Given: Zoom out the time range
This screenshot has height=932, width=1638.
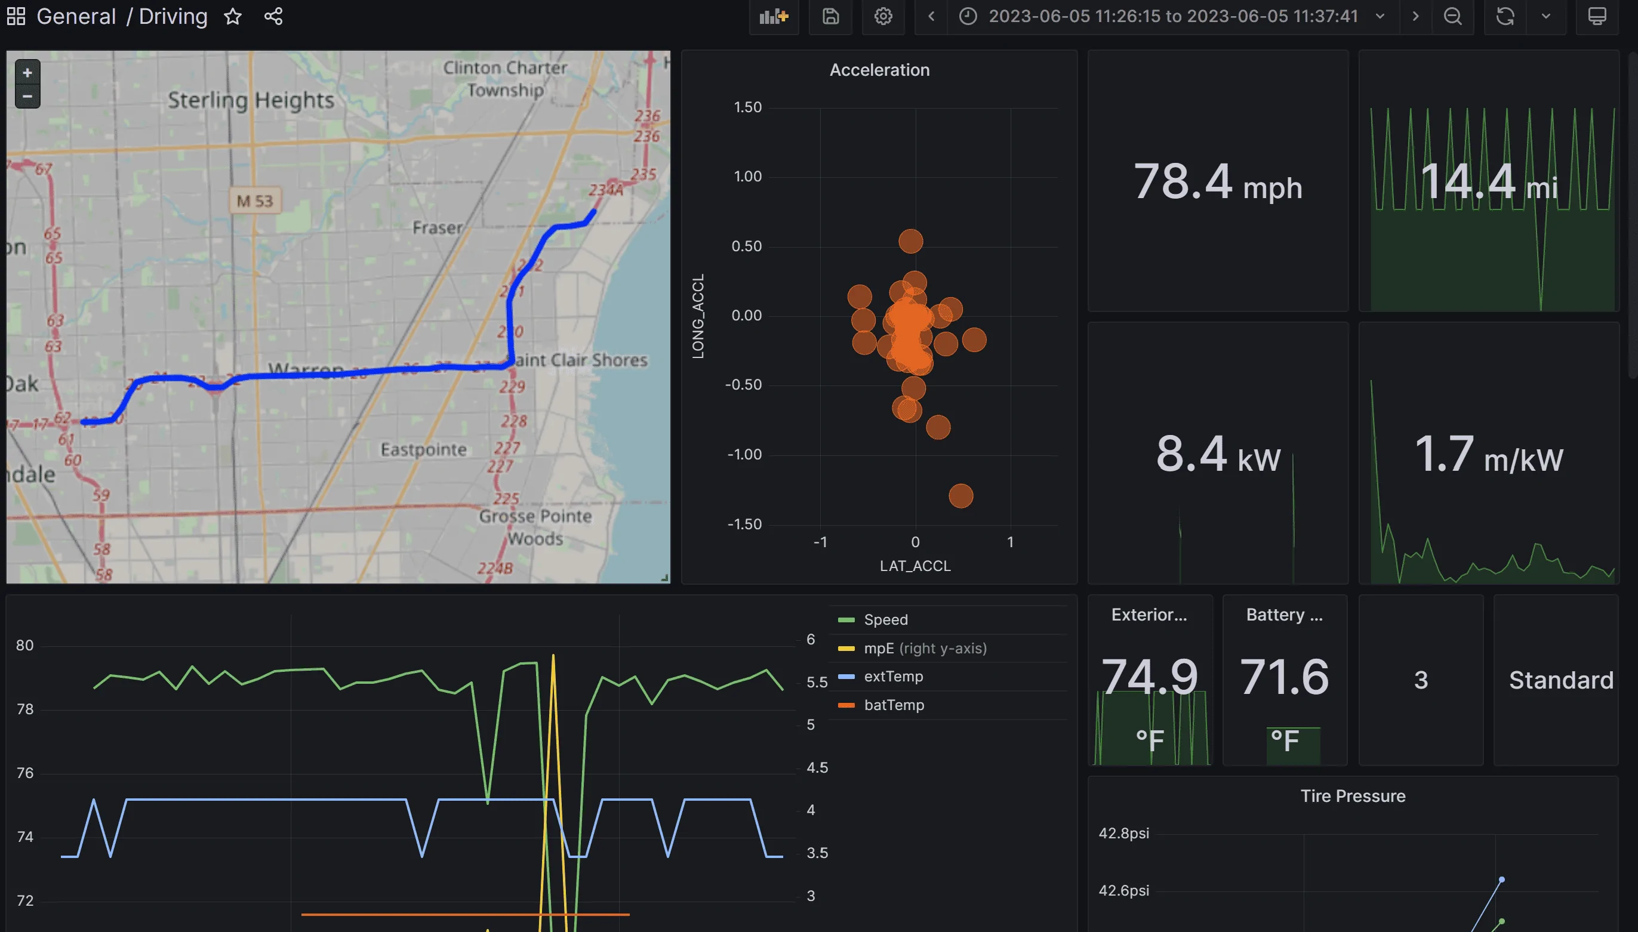Looking at the screenshot, I should pyautogui.click(x=1453, y=17).
